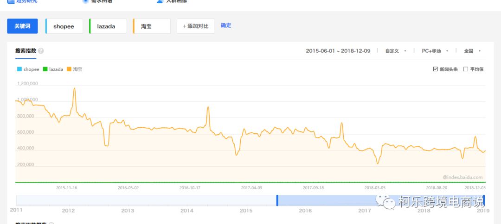Image resolution: width=501 pixels, height=224 pixels.
Task: Click the 2016-10-17 axis date label
Action: [190, 188]
